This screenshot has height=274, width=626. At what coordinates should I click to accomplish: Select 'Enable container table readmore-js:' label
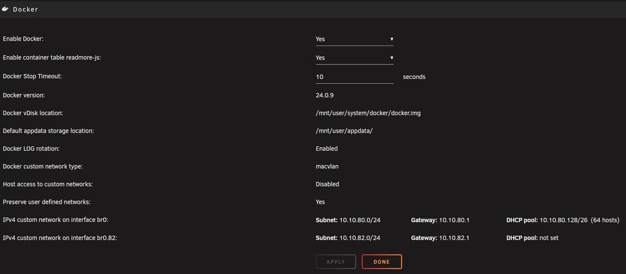click(52, 58)
